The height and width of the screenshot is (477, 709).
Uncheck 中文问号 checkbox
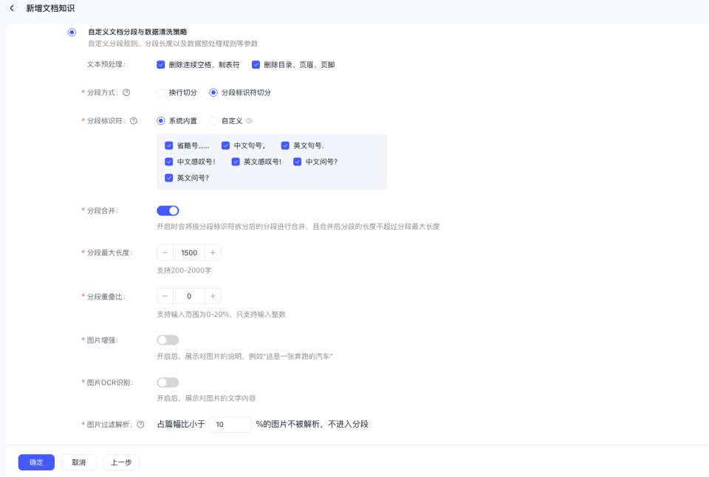[x=297, y=162]
